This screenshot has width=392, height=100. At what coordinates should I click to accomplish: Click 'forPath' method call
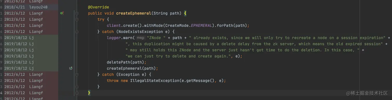(225, 25)
